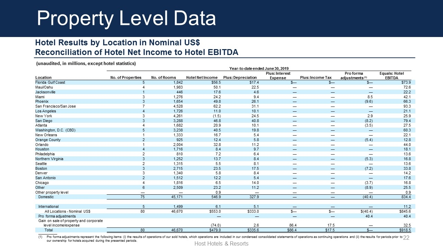Viewport: 443px width, 249px height.
Task: Click the 'Atlanta' row label
Action: point(41,125)
